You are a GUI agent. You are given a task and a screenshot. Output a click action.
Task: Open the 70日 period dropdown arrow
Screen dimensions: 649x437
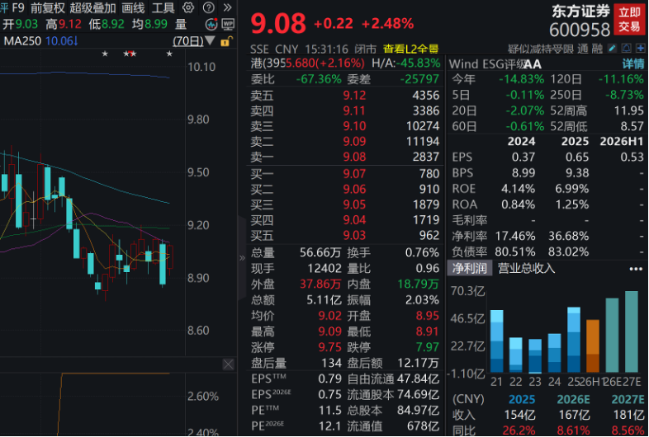[x=210, y=40]
